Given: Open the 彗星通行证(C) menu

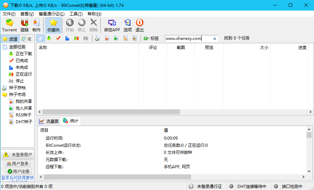Looking at the screenshot, I should coord(52,14).
